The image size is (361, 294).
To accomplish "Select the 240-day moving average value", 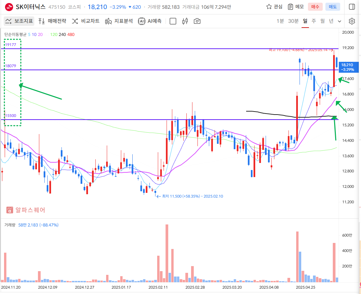I will (62, 35).
